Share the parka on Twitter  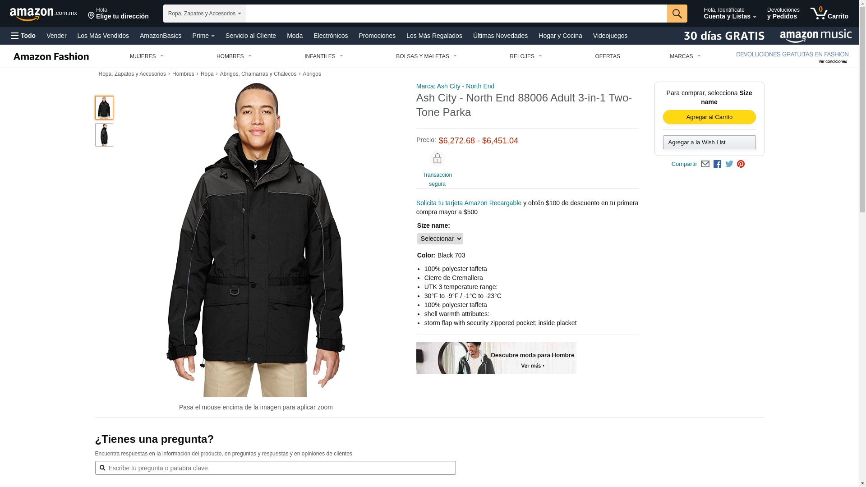pos(729,164)
